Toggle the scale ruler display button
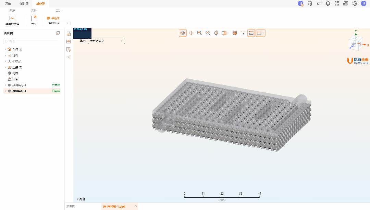The width and height of the screenshot is (370, 210). 251,33
